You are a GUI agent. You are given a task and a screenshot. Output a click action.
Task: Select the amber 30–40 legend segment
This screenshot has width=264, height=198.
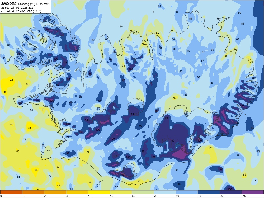(77, 192)
